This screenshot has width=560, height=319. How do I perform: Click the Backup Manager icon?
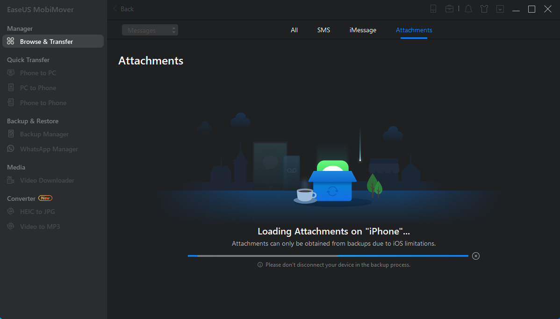[11, 134]
